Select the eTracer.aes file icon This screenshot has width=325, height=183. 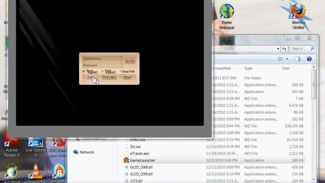[126, 154]
